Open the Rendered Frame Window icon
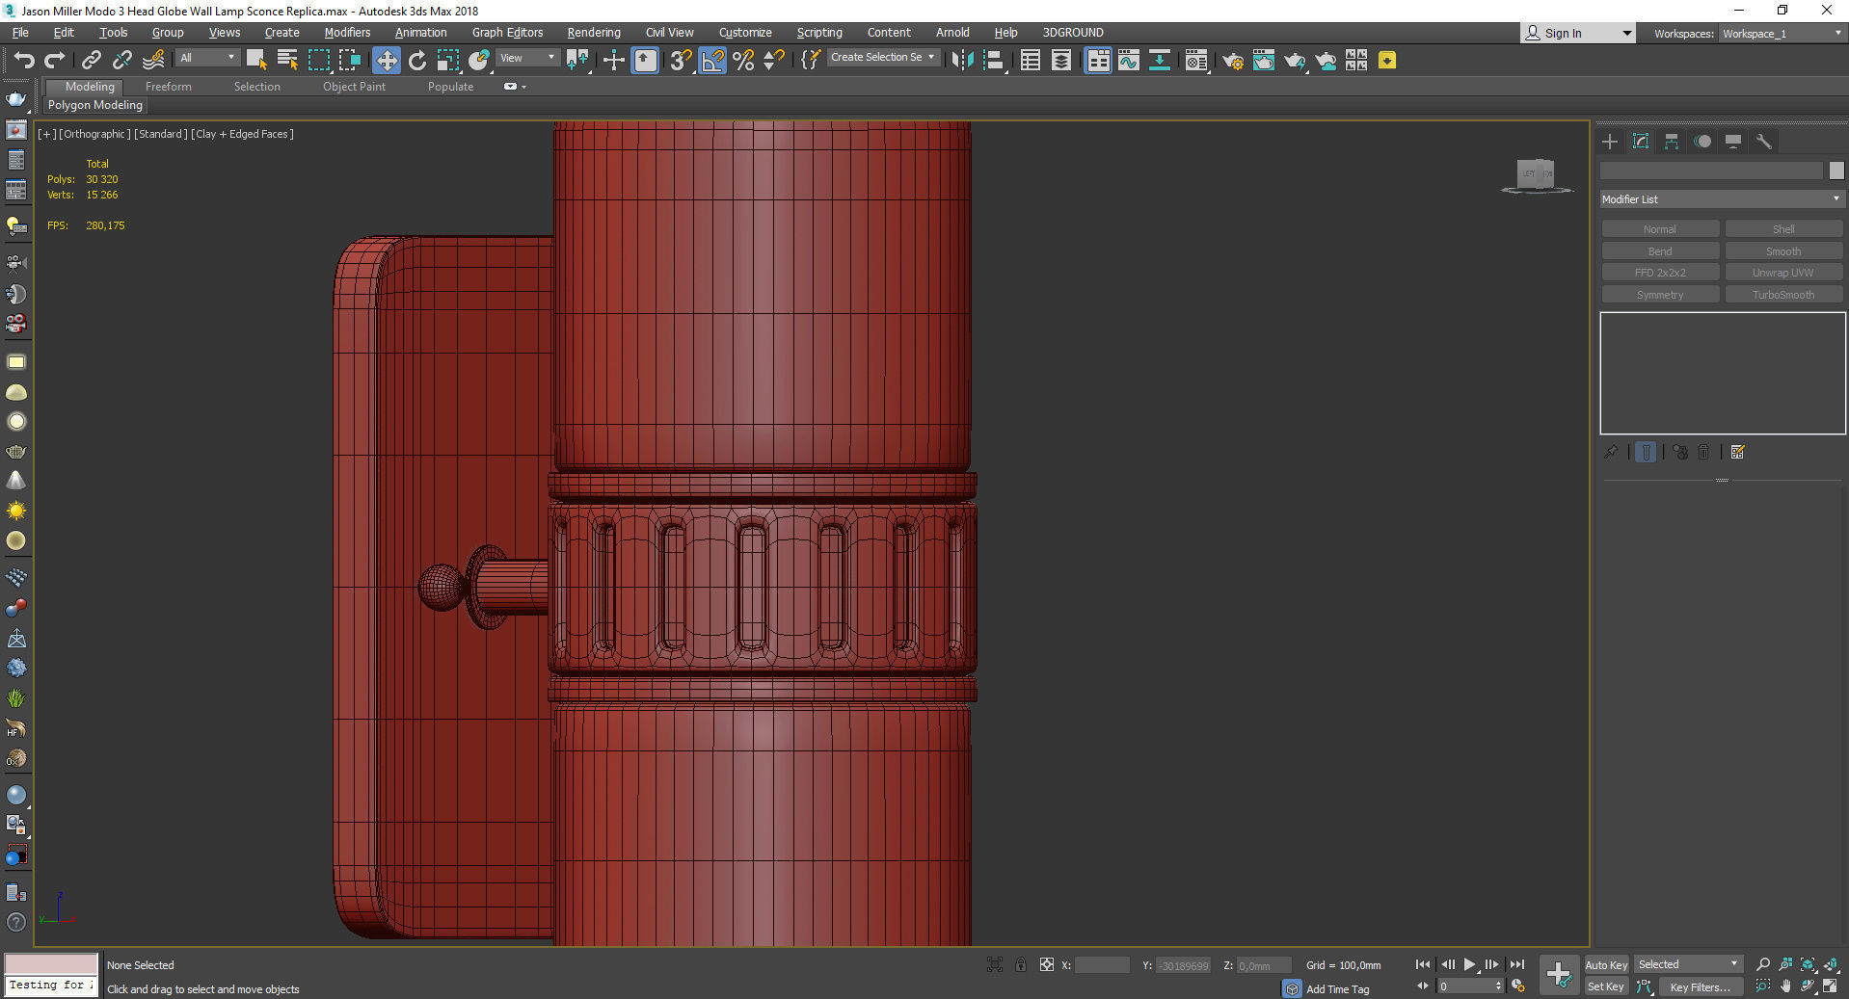 (x=1263, y=61)
